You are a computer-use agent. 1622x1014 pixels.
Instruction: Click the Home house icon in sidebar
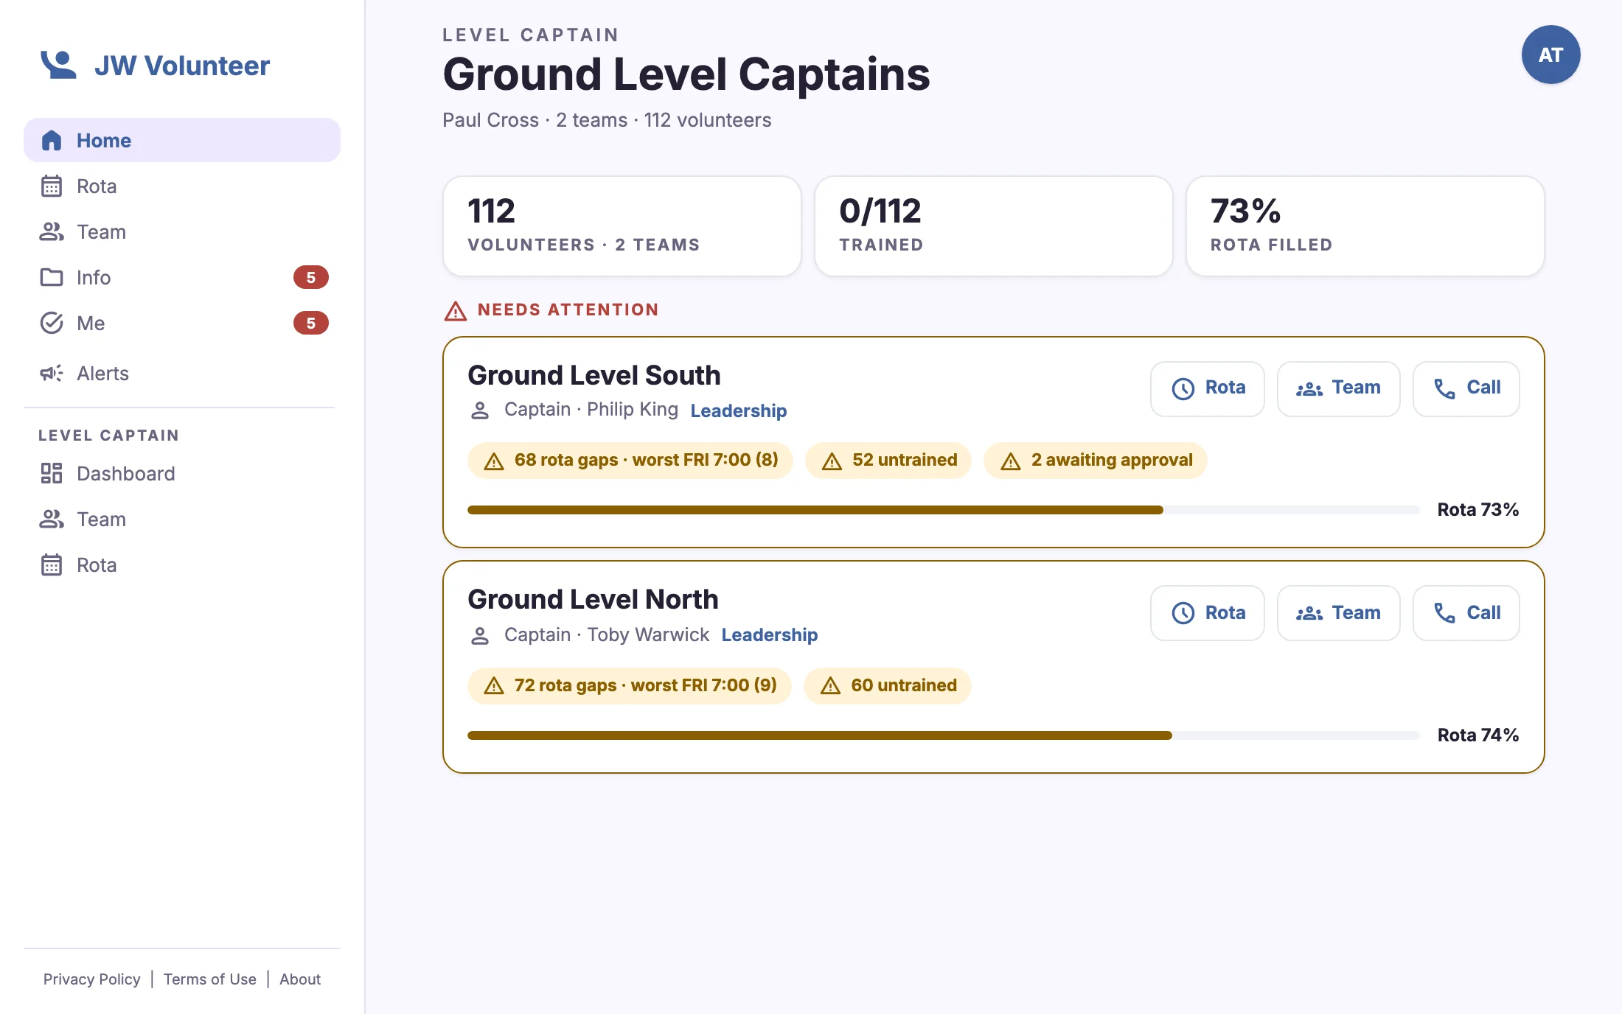[52, 140]
